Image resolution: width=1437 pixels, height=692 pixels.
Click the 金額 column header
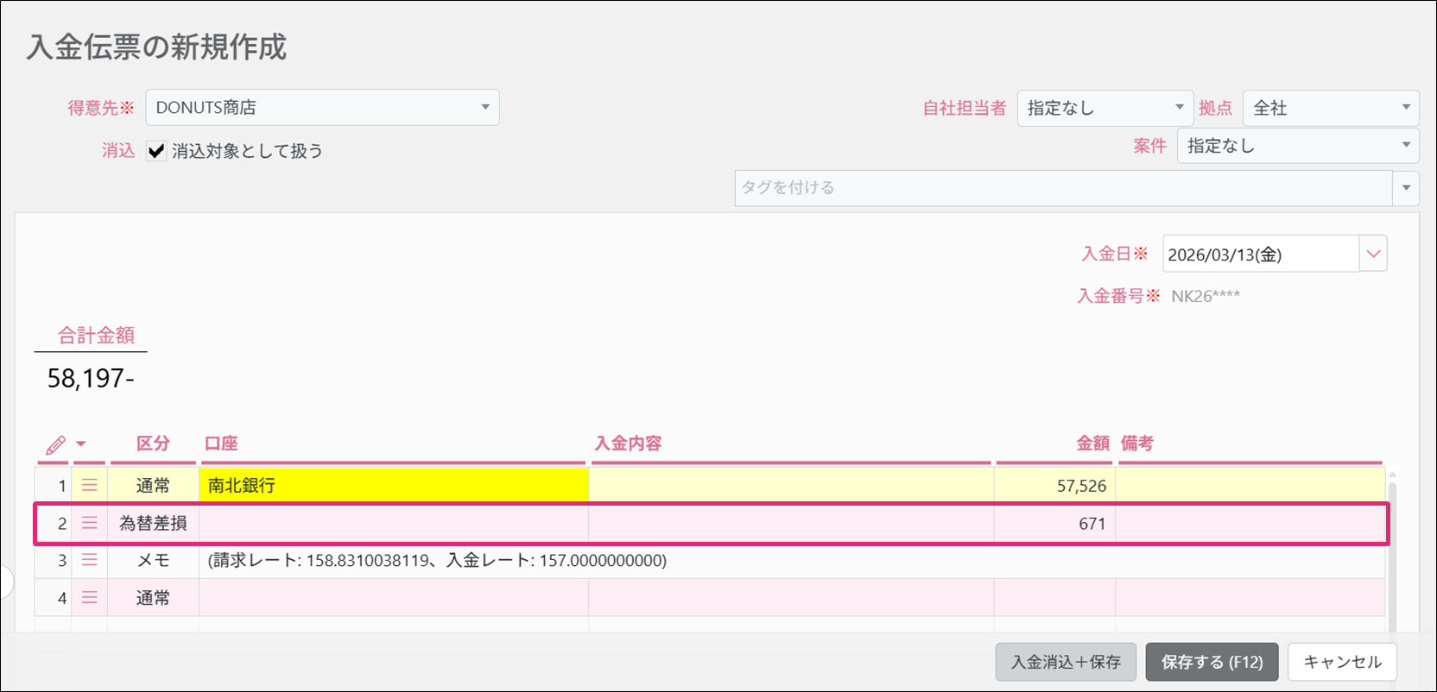point(1092,444)
